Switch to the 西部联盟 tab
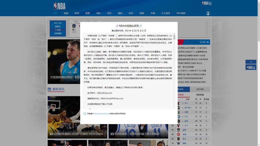The image size is (260, 146). (200, 95)
